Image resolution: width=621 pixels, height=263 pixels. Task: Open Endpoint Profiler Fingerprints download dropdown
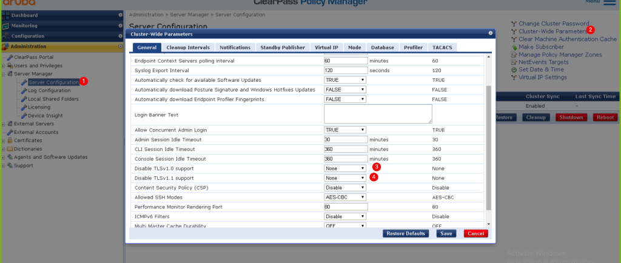click(x=345, y=99)
